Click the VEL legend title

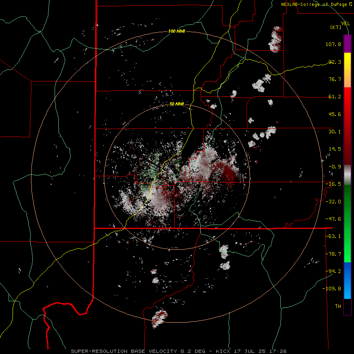(345, 24)
